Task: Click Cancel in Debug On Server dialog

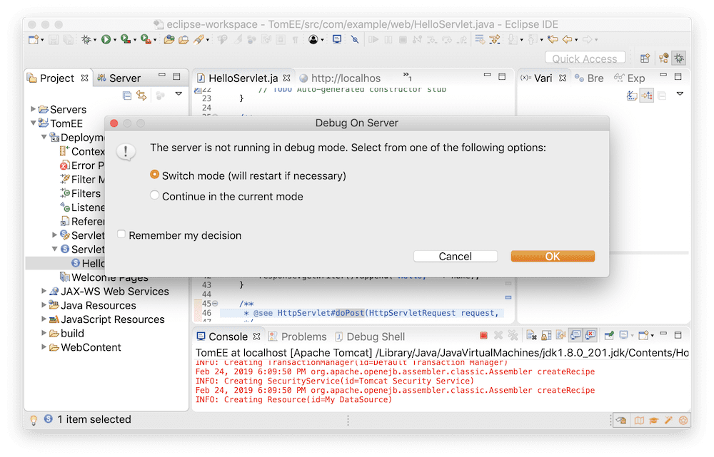Action: coord(456,257)
